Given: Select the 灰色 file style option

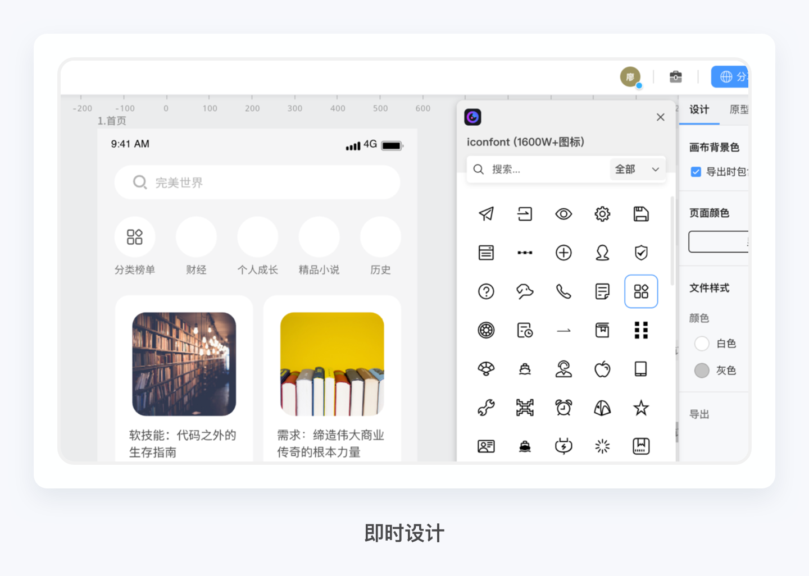Looking at the screenshot, I should point(702,370).
